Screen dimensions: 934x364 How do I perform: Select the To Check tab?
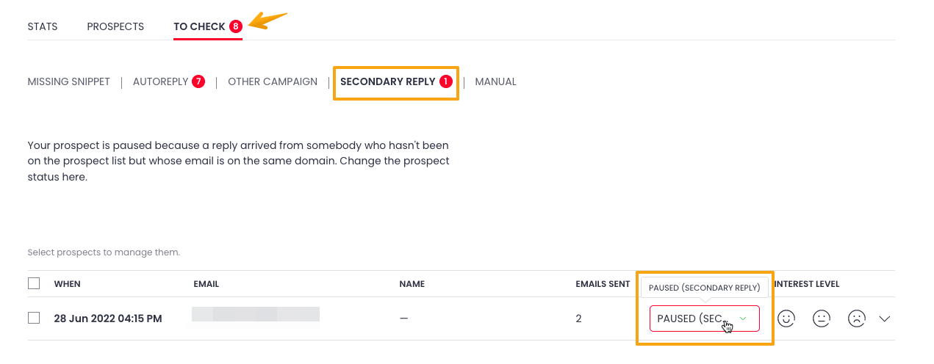click(x=199, y=27)
